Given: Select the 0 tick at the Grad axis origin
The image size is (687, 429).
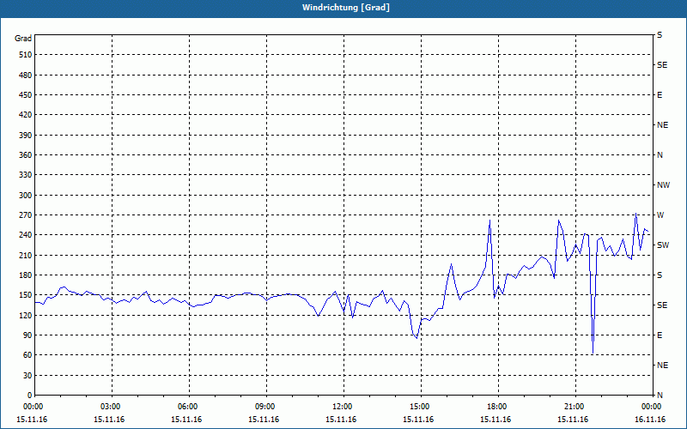Looking at the screenshot, I should 30,395.
